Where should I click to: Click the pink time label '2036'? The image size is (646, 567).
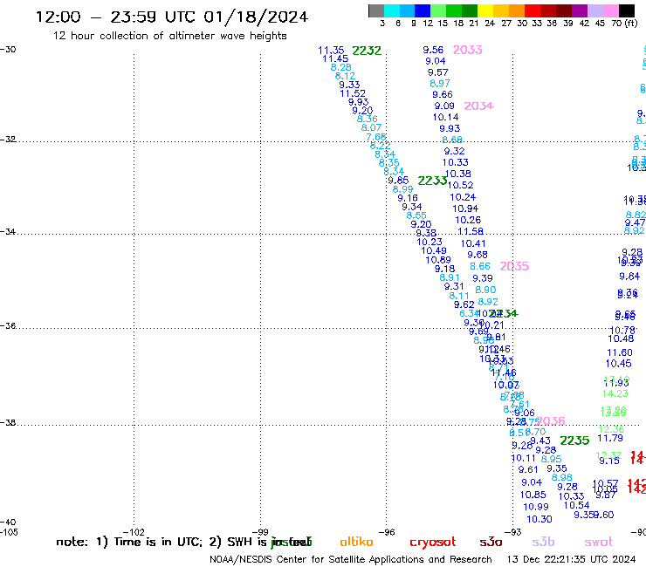[551, 420]
